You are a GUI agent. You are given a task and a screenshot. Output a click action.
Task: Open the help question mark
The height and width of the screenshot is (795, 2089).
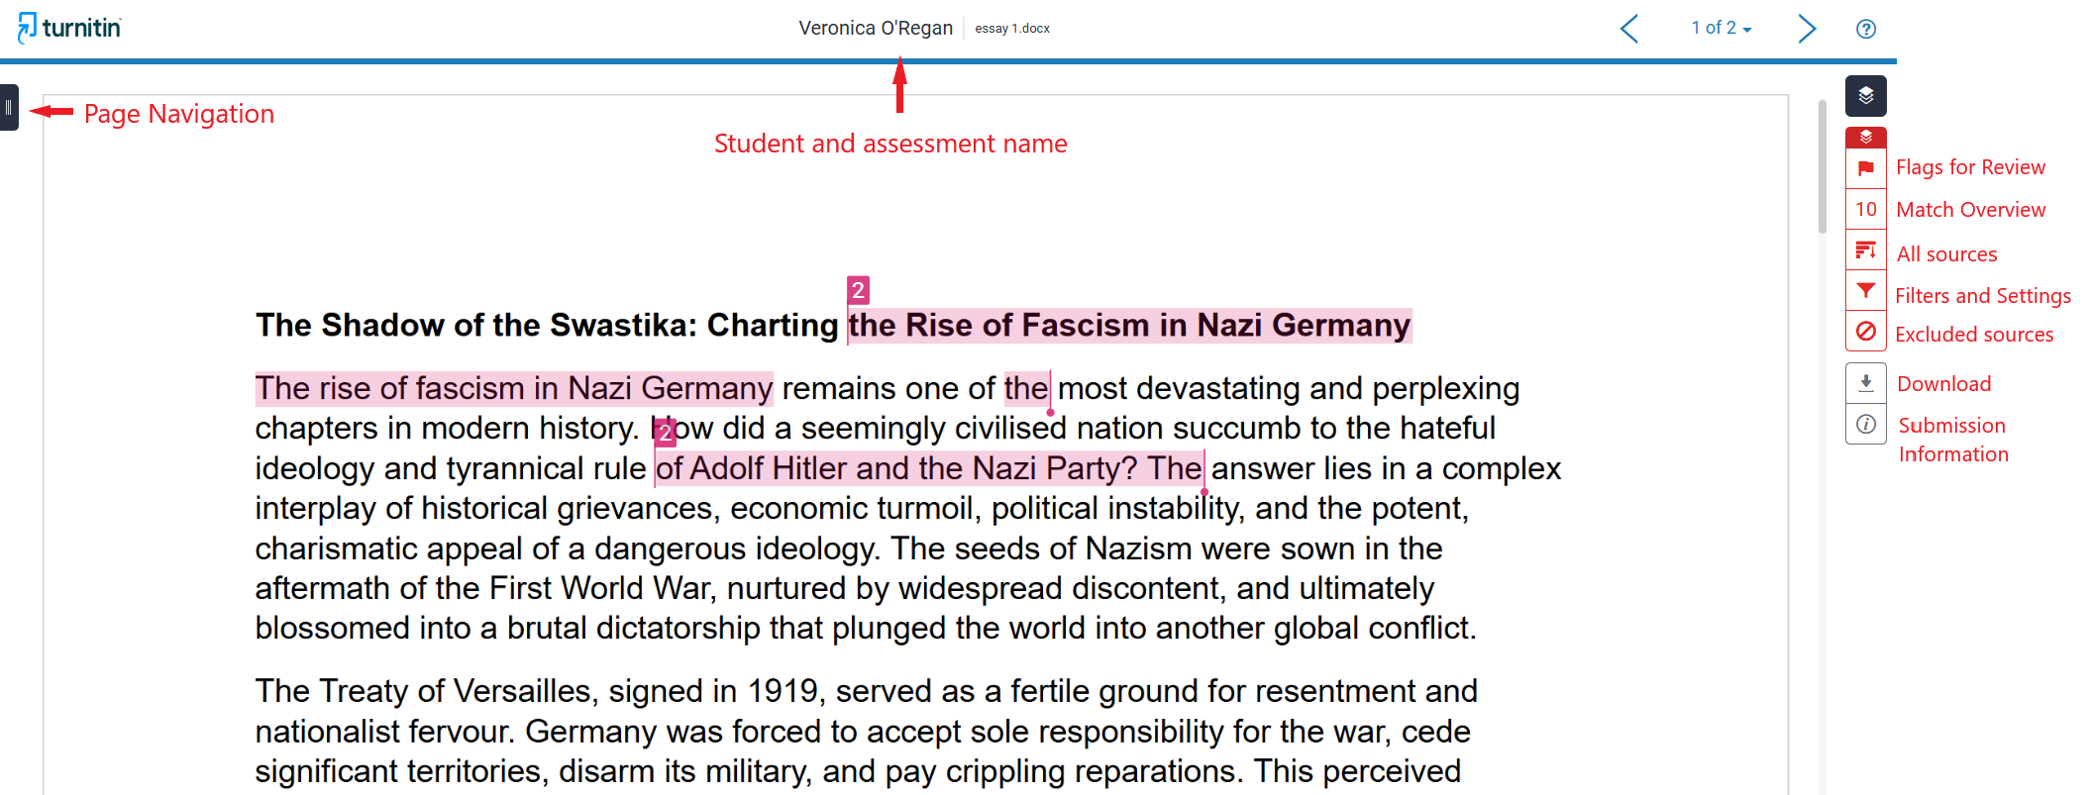[1865, 29]
